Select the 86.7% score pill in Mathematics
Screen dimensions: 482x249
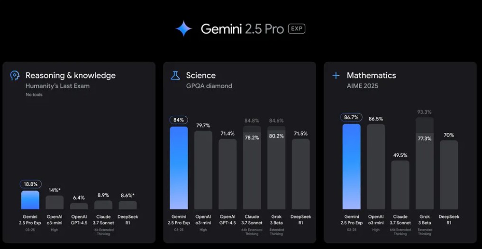(352, 117)
